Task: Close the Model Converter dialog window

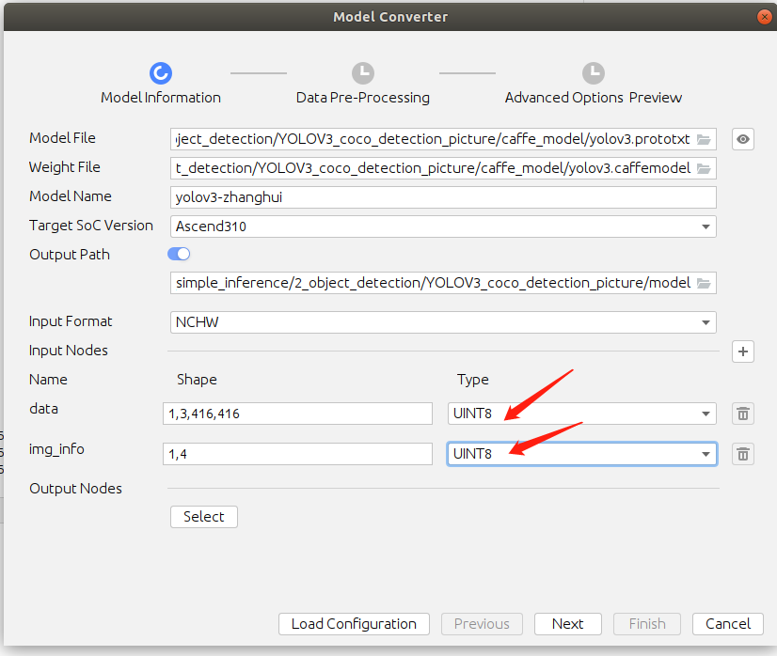Action: 764,17
